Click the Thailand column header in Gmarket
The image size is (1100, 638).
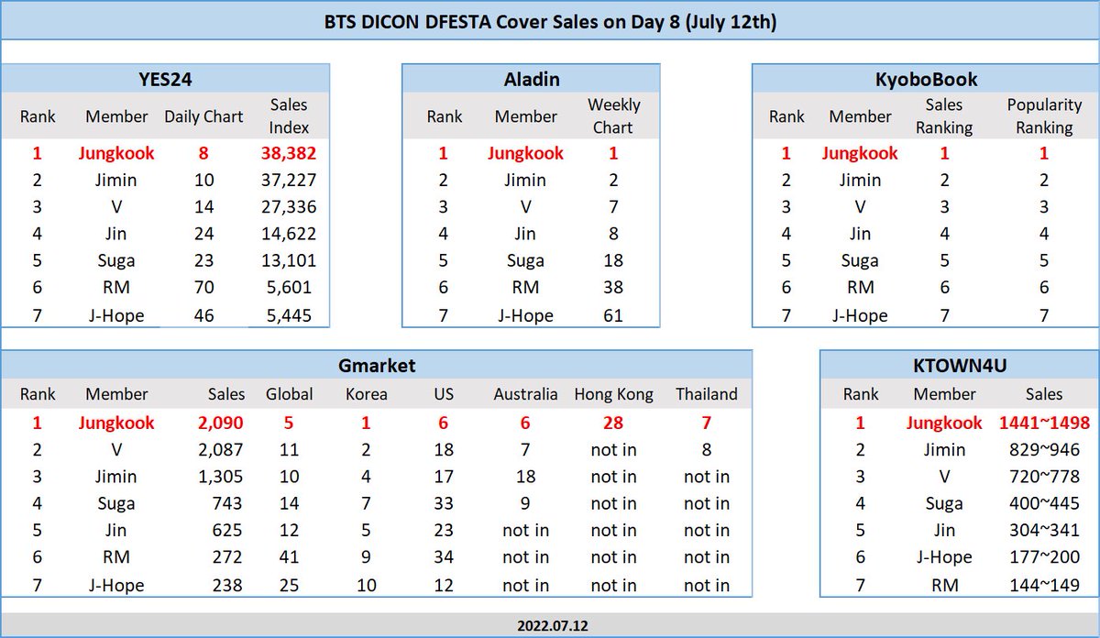click(x=706, y=394)
